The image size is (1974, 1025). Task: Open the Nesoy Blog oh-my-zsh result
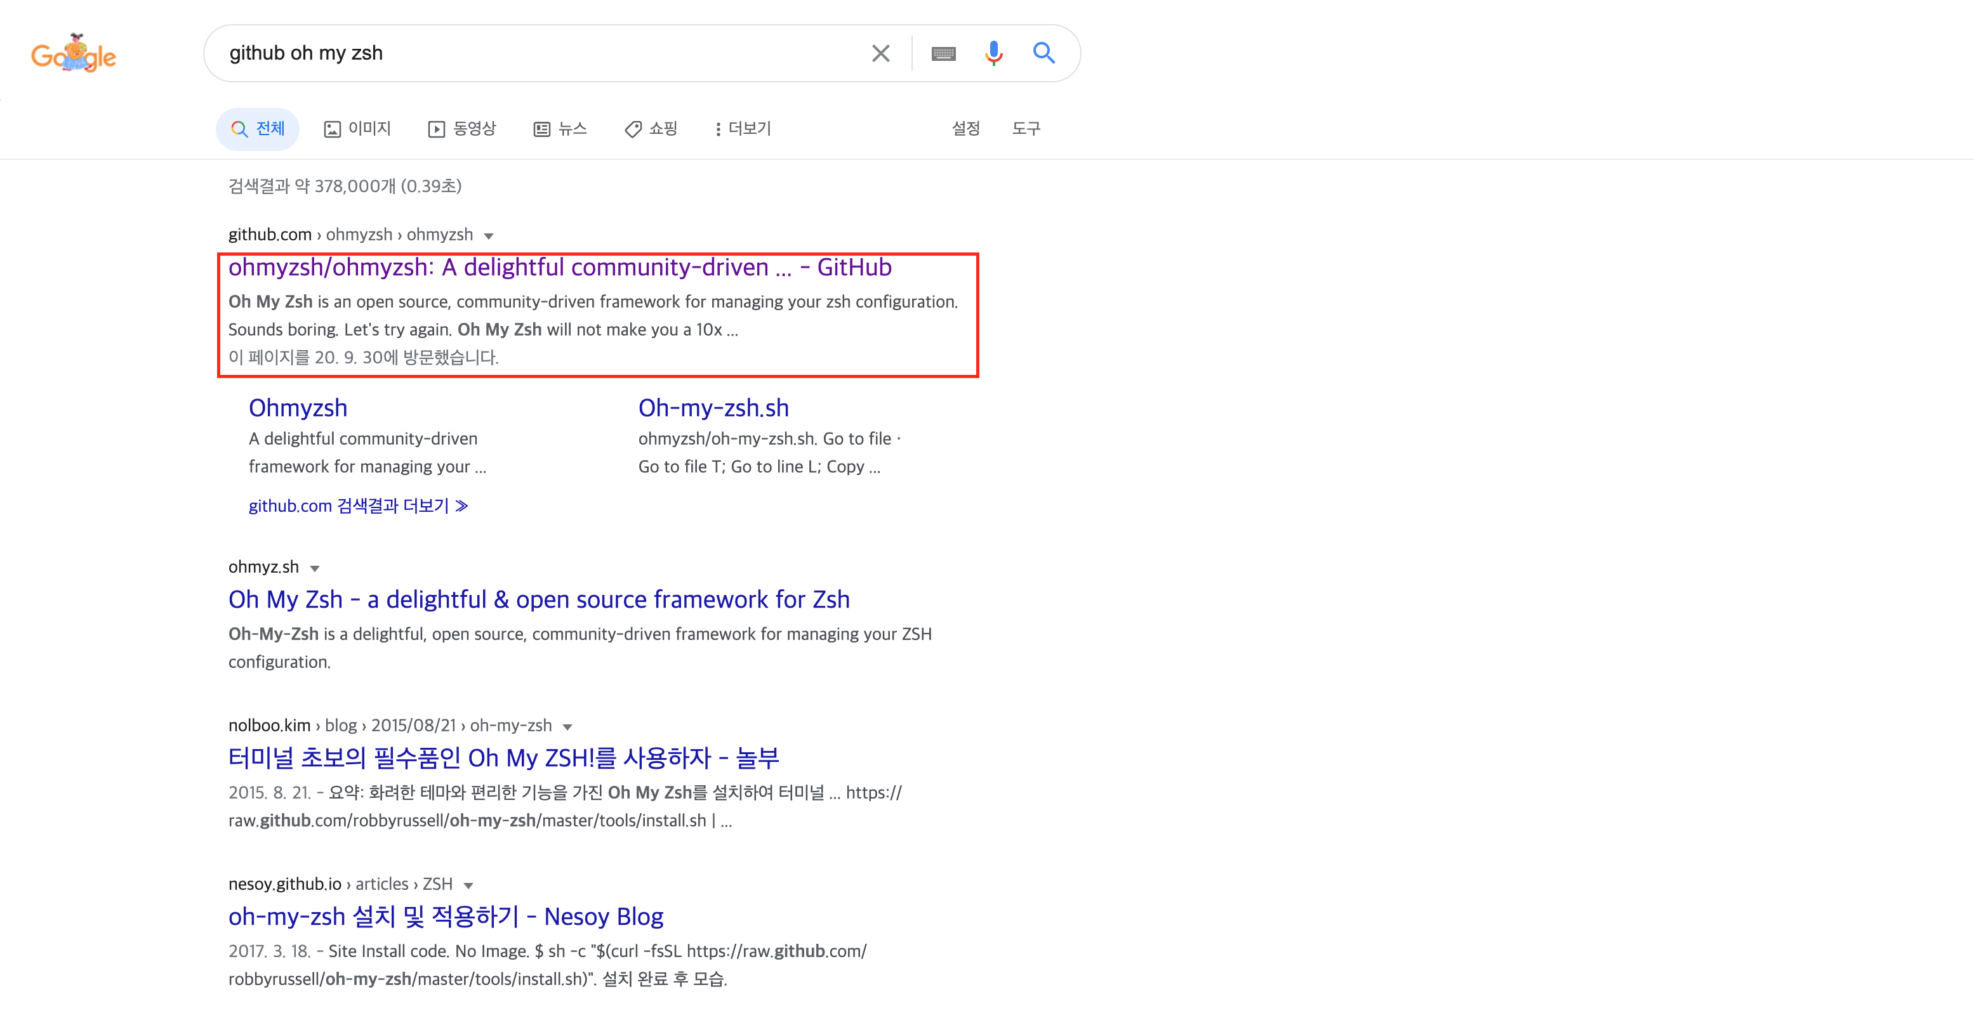(x=446, y=917)
